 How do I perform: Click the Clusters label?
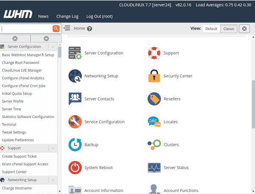[x=171, y=145]
